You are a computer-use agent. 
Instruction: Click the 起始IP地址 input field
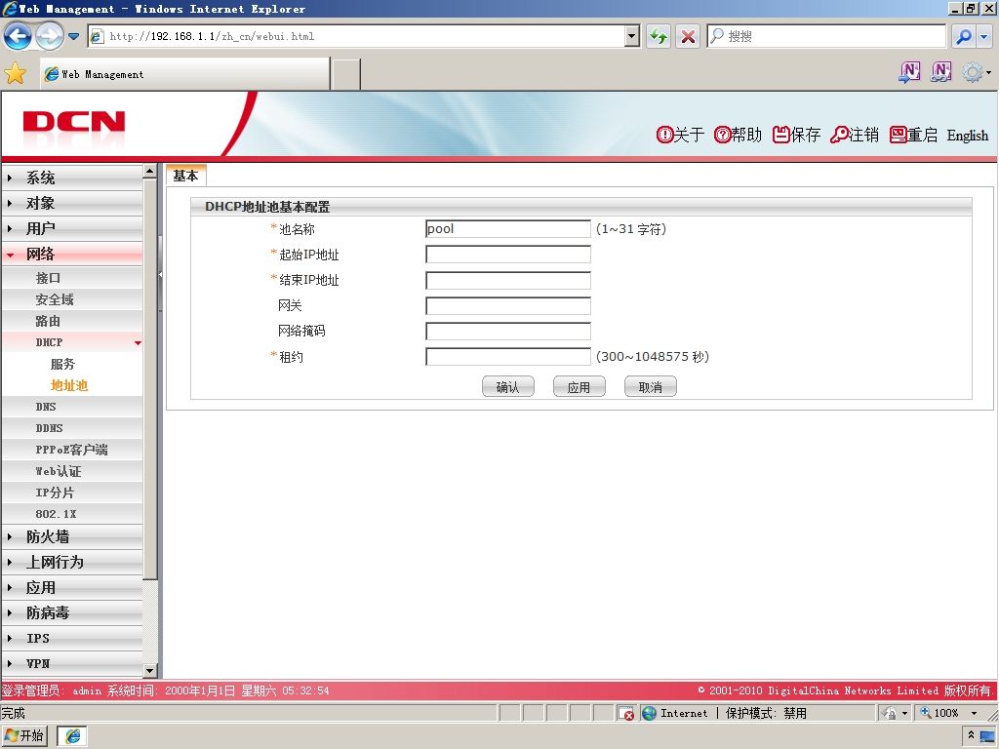pos(507,255)
